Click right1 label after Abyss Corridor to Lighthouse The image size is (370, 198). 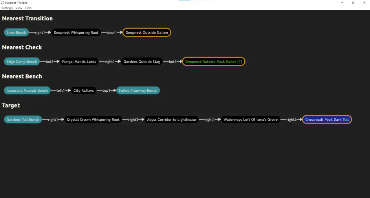click(x=210, y=119)
